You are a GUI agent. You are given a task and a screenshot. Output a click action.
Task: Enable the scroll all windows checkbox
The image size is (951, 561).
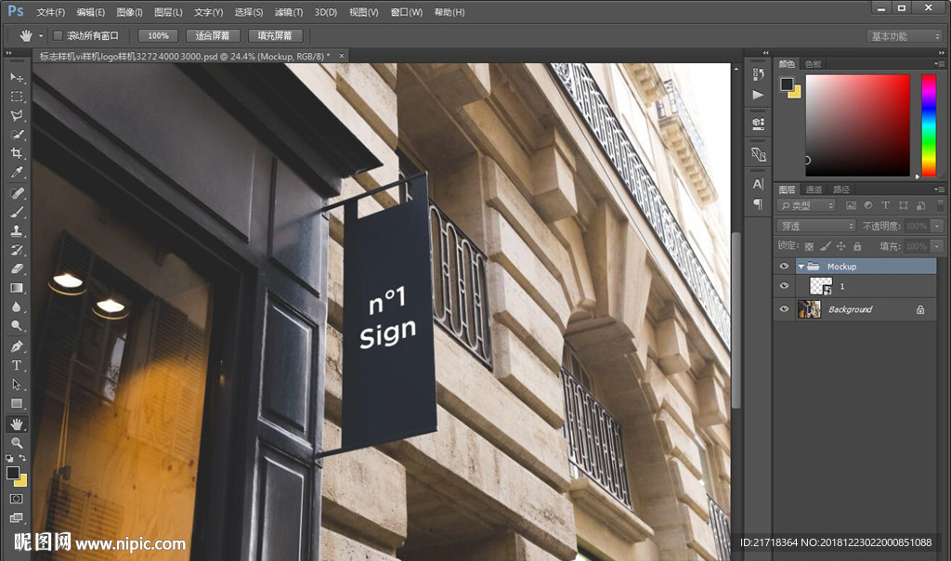(x=59, y=36)
